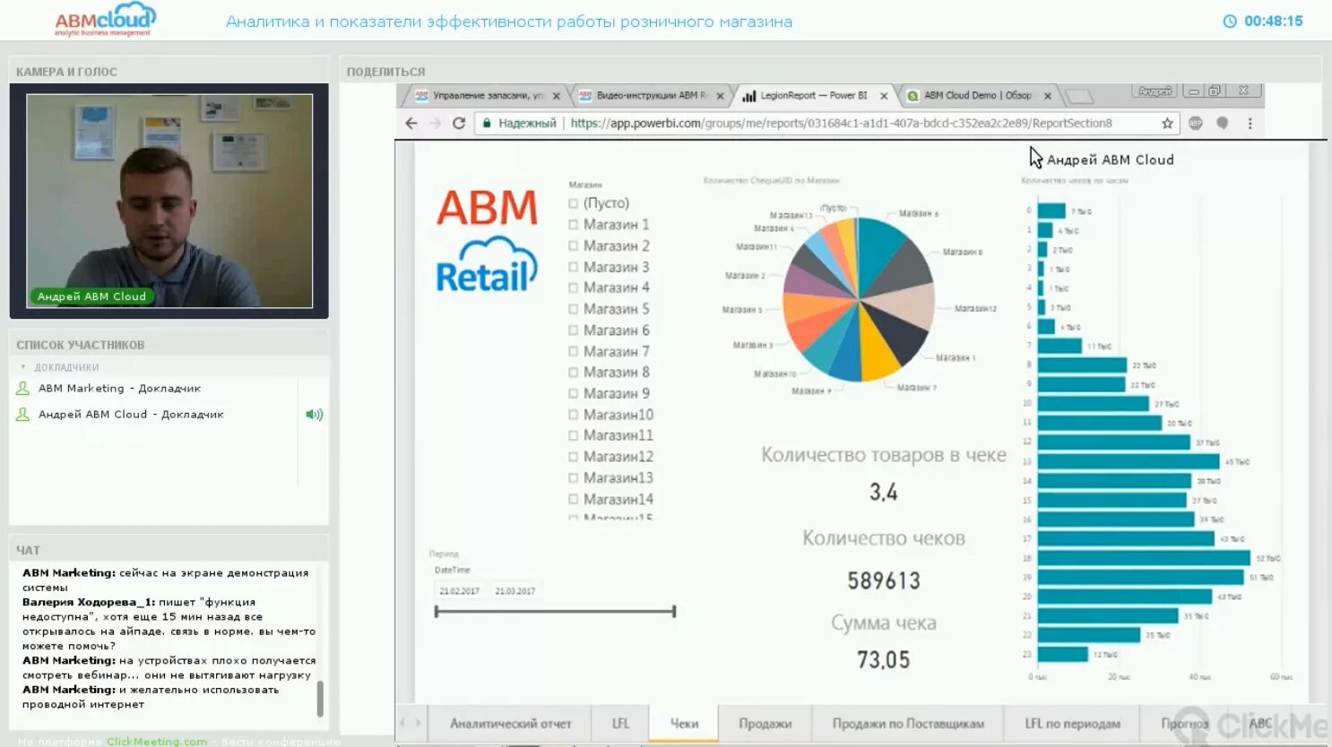Open the LFL report tab
This screenshot has width=1332, height=747.
(x=620, y=724)
